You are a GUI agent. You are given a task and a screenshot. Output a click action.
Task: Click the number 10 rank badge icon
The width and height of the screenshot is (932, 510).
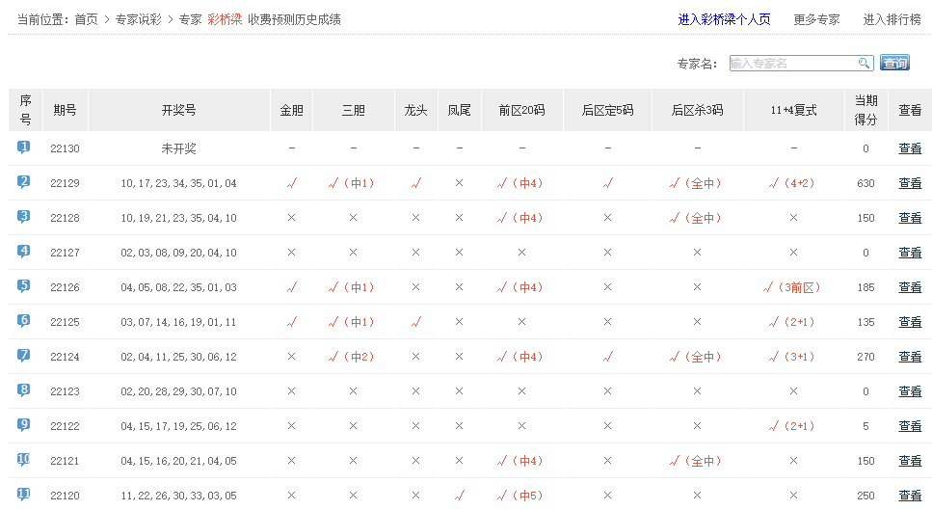[24, 460]
